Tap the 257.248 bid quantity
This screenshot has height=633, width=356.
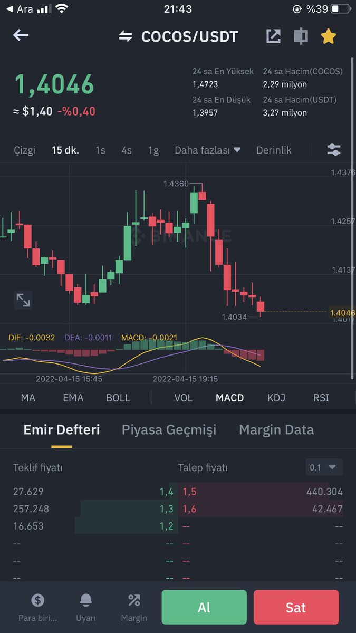point(31,509)
